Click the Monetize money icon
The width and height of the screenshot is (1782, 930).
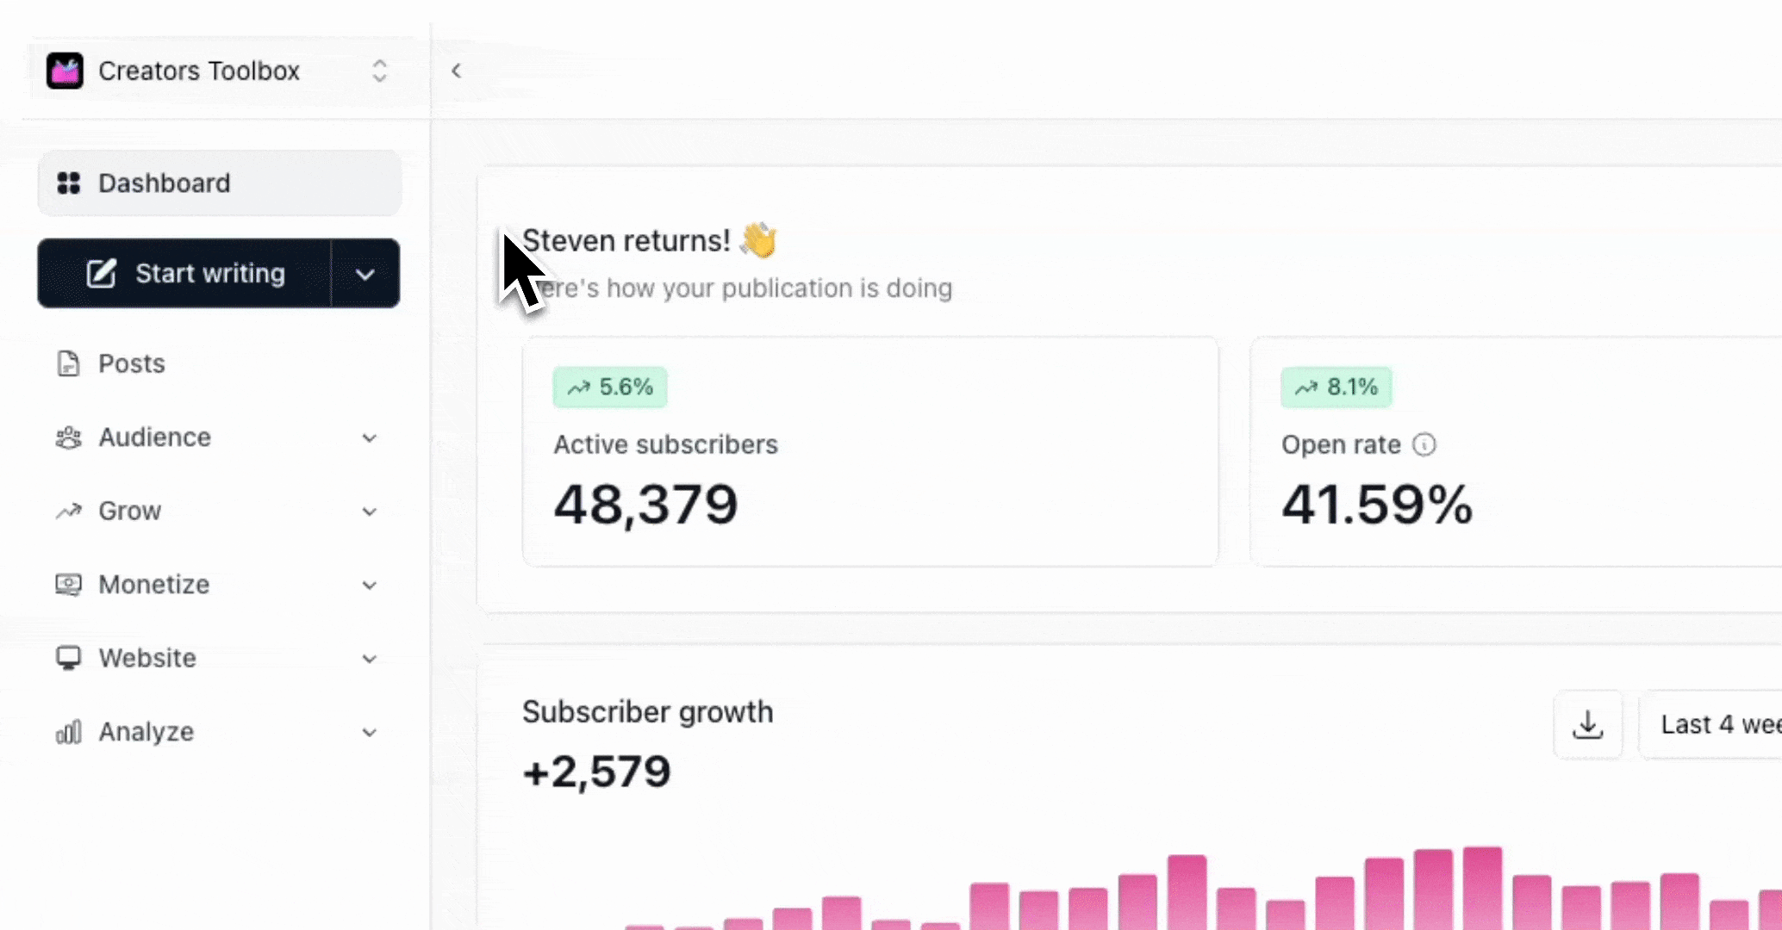(69, 585)
